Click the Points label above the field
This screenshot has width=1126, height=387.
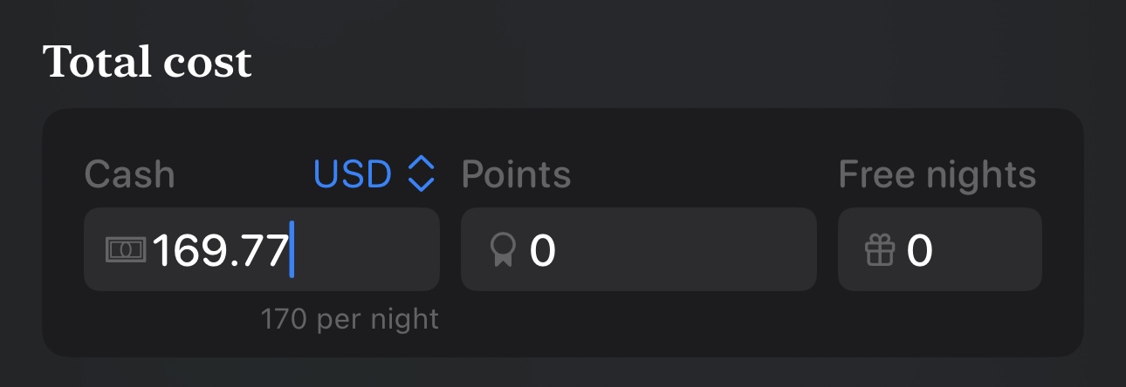[516, 175]
